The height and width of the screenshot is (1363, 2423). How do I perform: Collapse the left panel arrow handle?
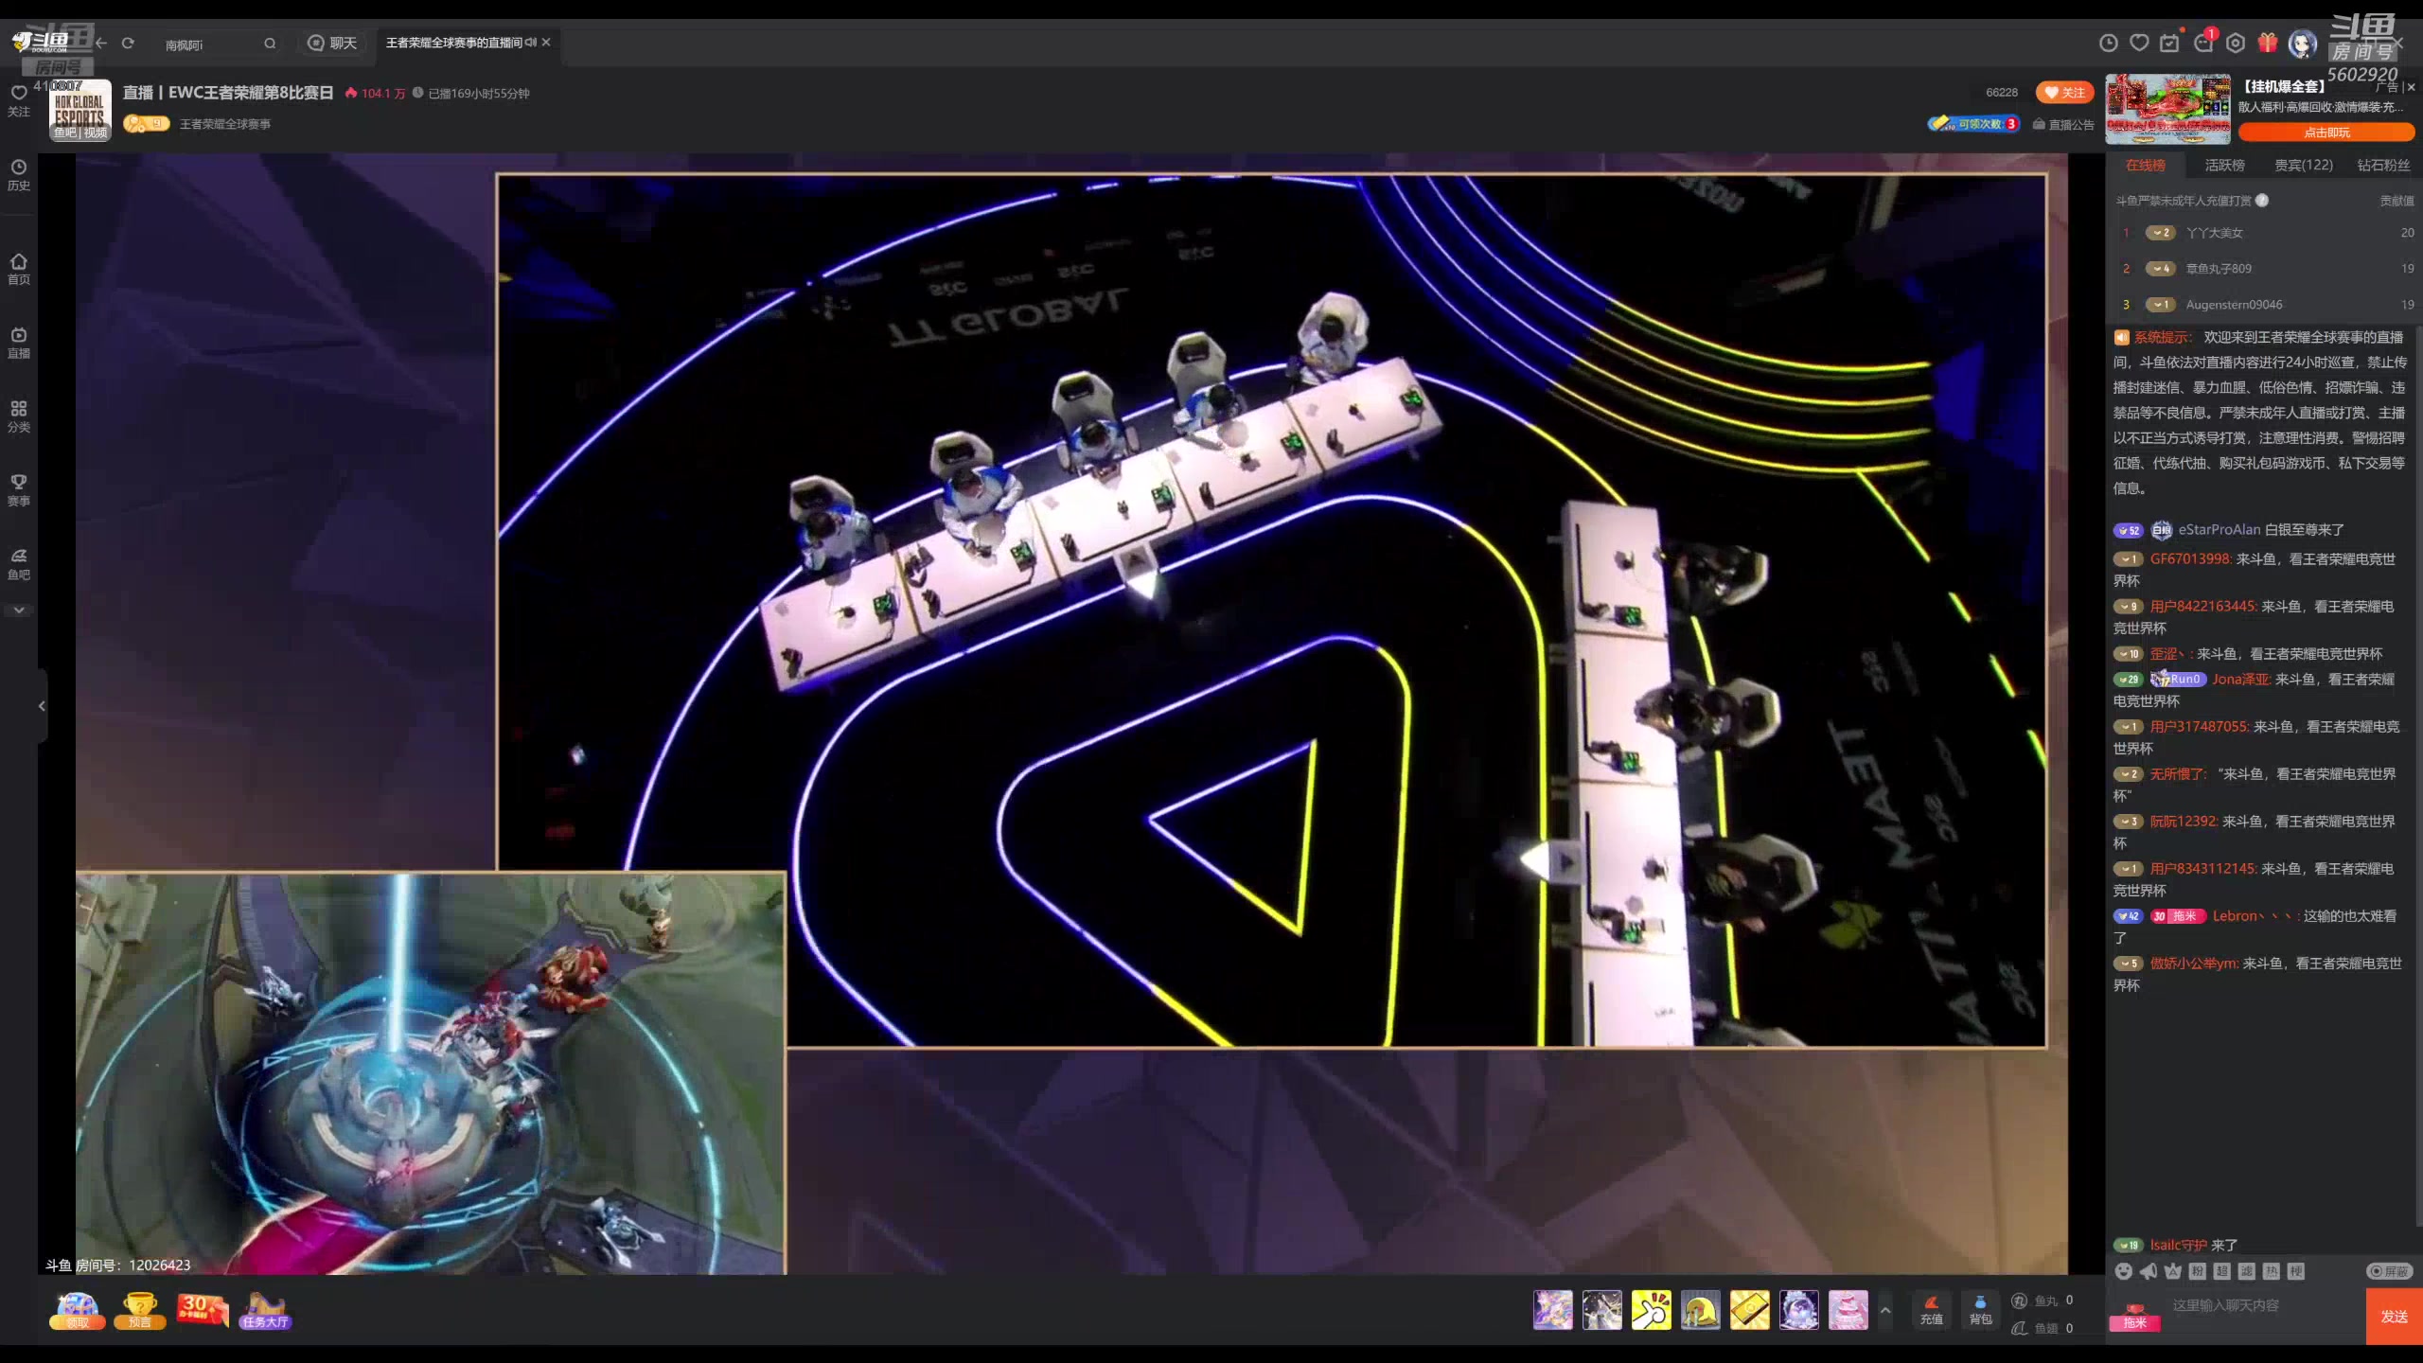pyautogui.click(x=42, y=706)
